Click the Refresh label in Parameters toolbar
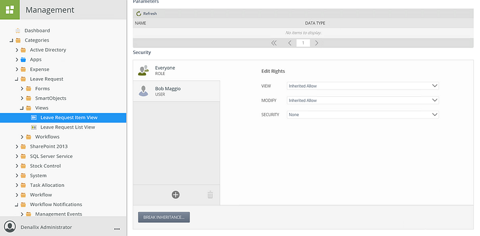The height and width of the screenshot is (236, 480). pyautogui.click(x=150, y=13)
